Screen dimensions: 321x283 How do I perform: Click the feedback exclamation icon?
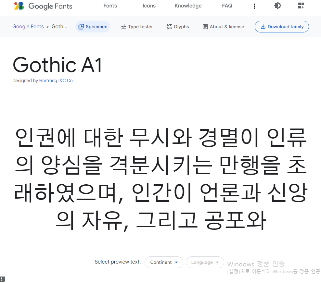click(x=2, y=279)
